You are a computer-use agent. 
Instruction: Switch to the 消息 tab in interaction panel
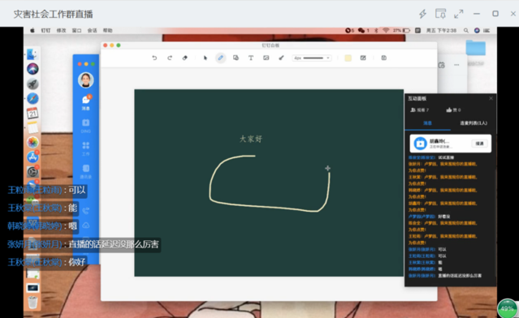point(427,123)
